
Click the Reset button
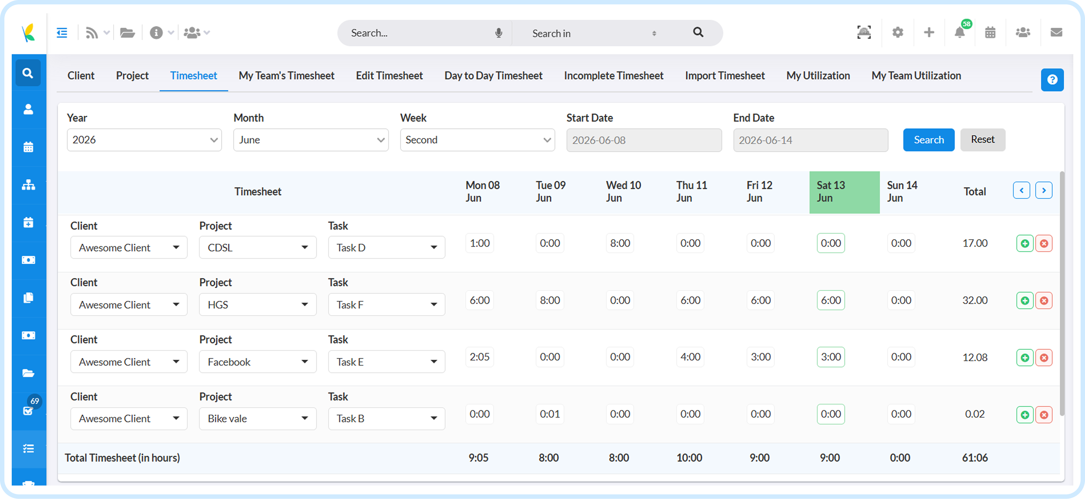tap(983, 140)
